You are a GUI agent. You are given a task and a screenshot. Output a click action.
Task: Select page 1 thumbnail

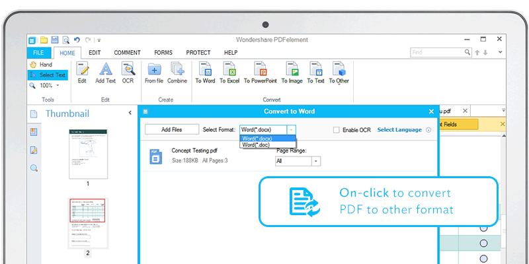point(89,154)
